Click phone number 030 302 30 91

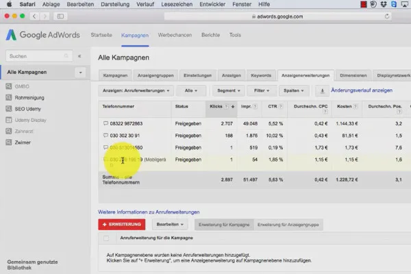point(125,136)
